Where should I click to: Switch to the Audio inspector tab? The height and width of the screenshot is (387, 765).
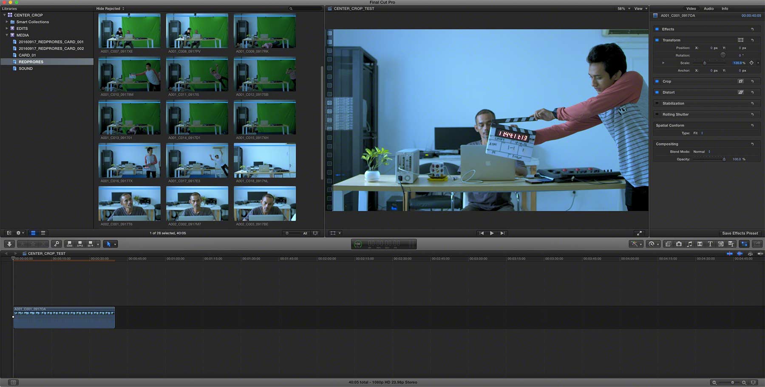(x=708, y=8)
